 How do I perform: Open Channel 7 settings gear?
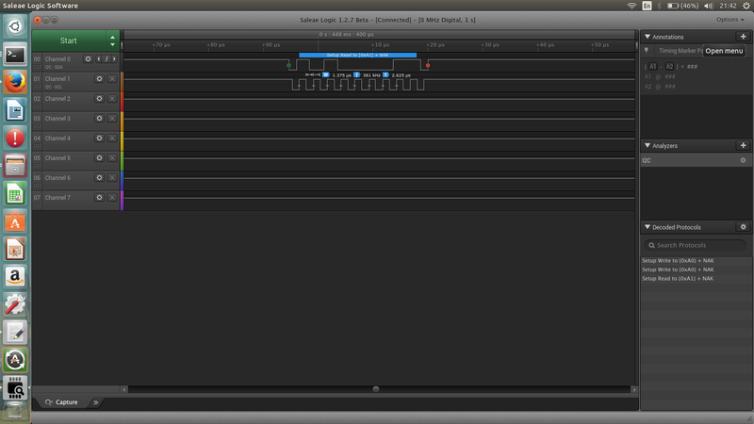point(99,198)
